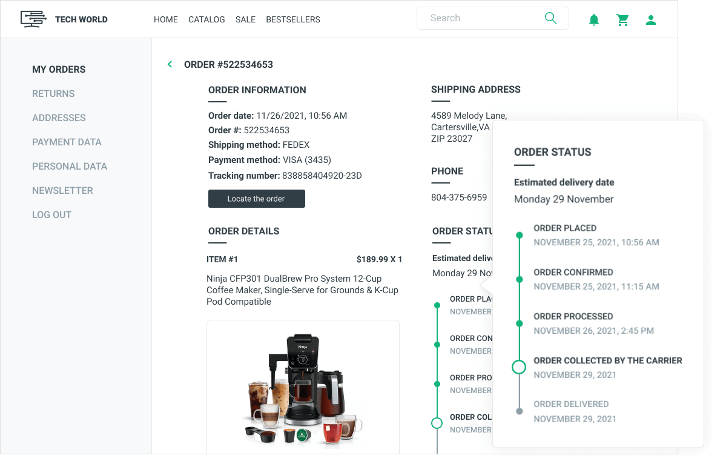Open the user account profile icon
723x467 pixels.
point(651,20)
